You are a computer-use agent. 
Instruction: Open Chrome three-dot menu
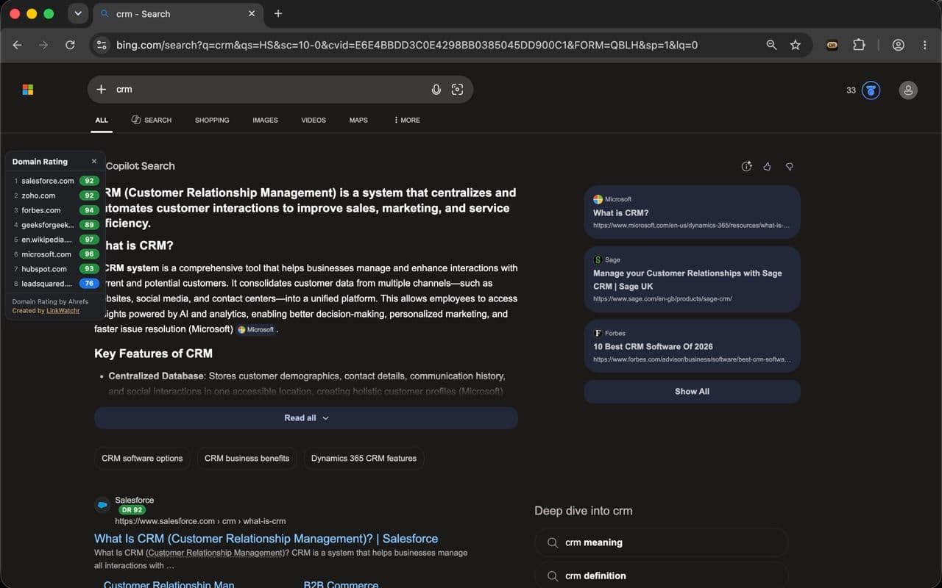924,45
